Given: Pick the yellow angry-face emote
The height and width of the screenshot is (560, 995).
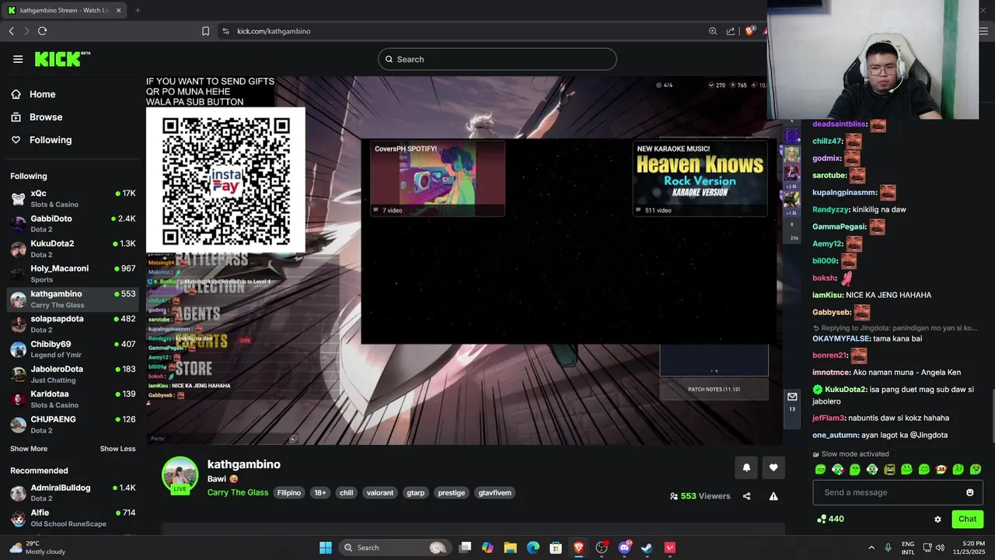Looking at the screenshot, I should click(x=889, y=469).
